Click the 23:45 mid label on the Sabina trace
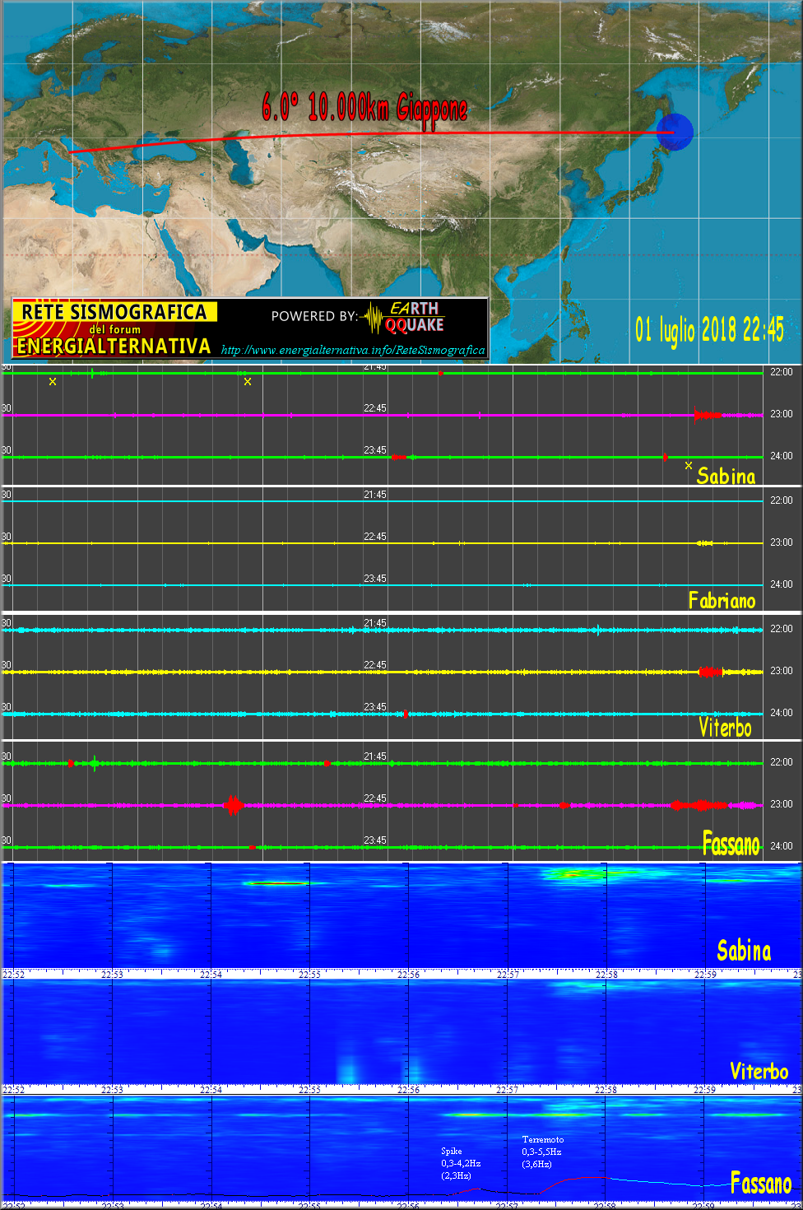This screenshot has width=803, height=1210. [375, 450]
